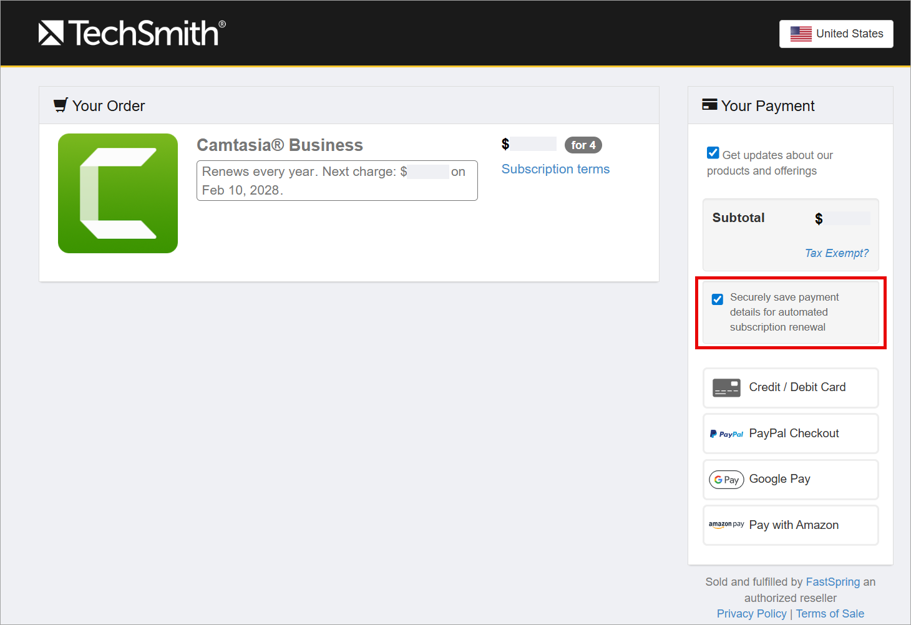The width and height of the screenshot is (911, 625).
Task: Open the United States country selector
Action: pyautogui.click(x=836, y=34)
